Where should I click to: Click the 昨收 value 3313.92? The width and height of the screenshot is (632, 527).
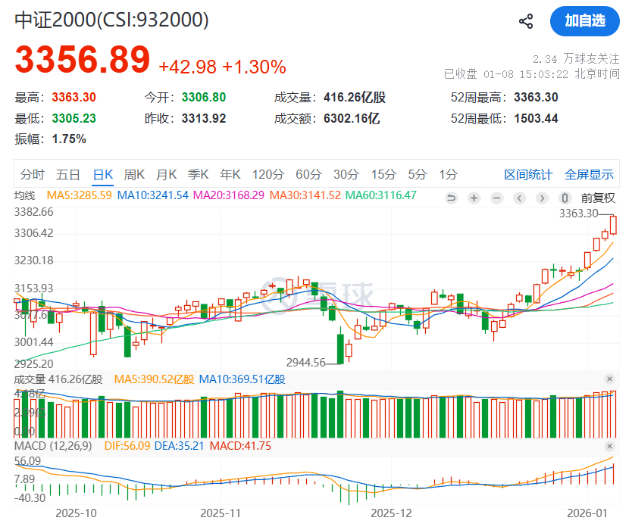point(204,118)
